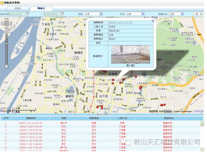The height and width of the screenshot is (152, 207).
Task: Click the far-right red marker pair near bottom
Action: pos(162,105)
